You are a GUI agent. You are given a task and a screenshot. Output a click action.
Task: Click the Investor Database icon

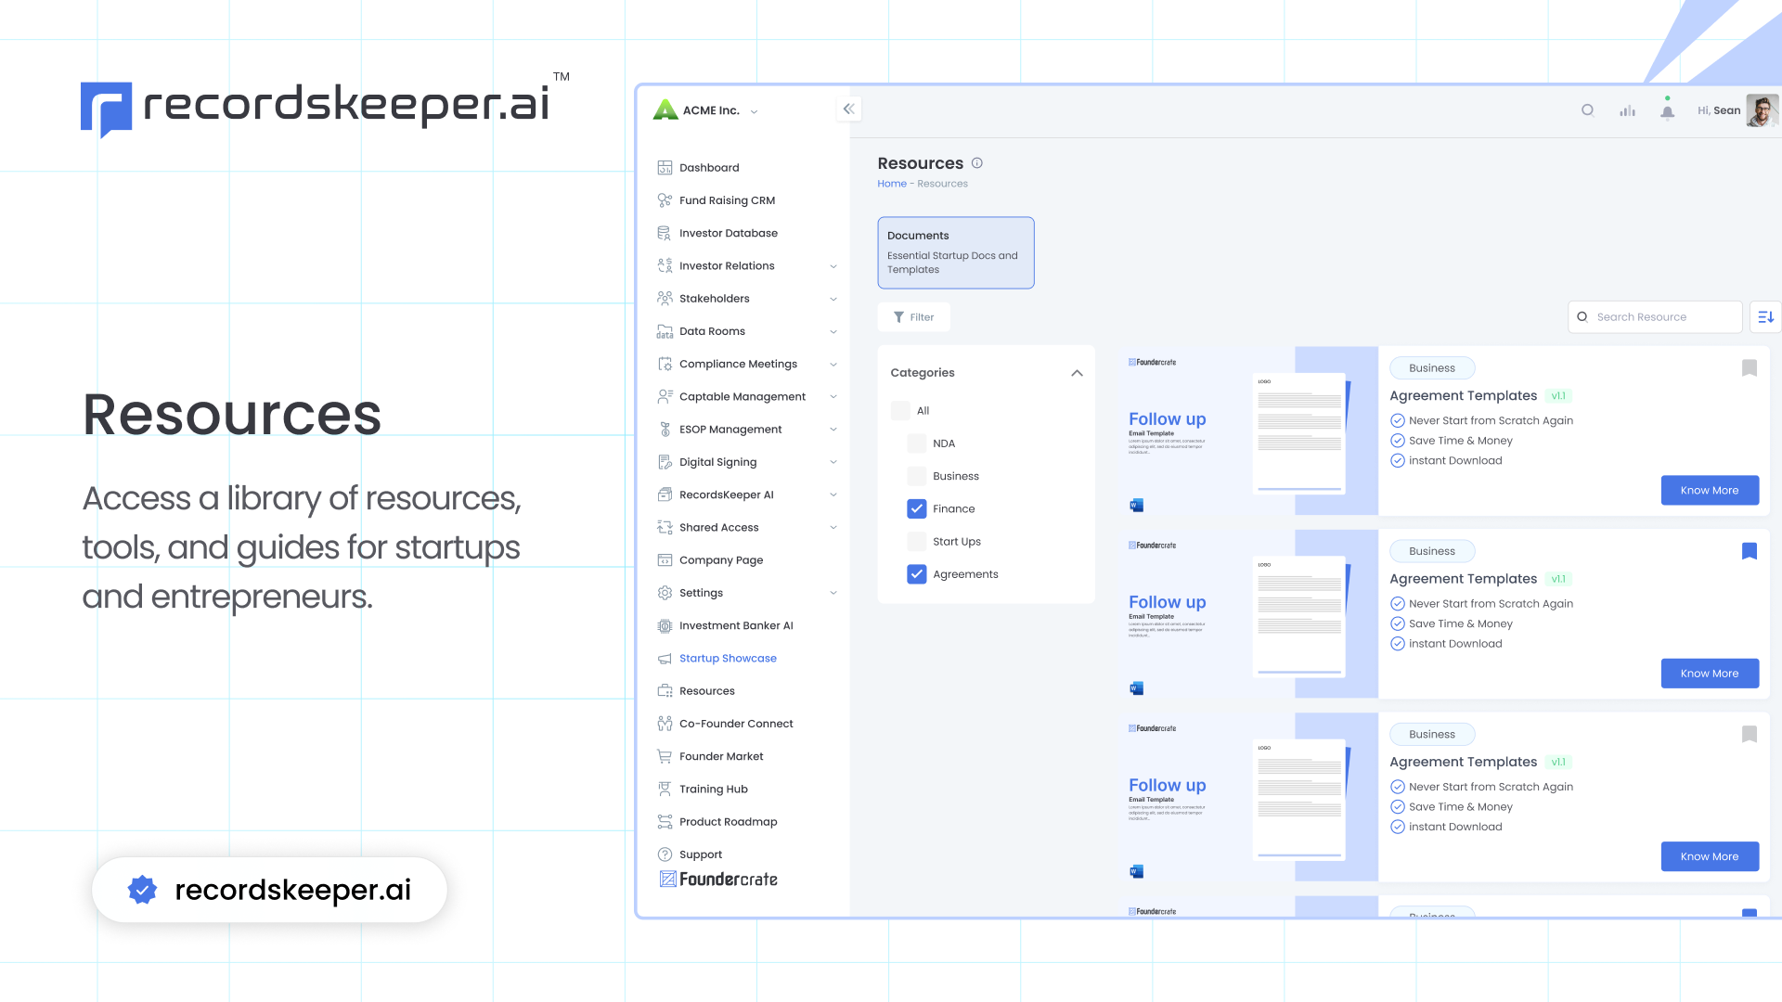(665, 233)
